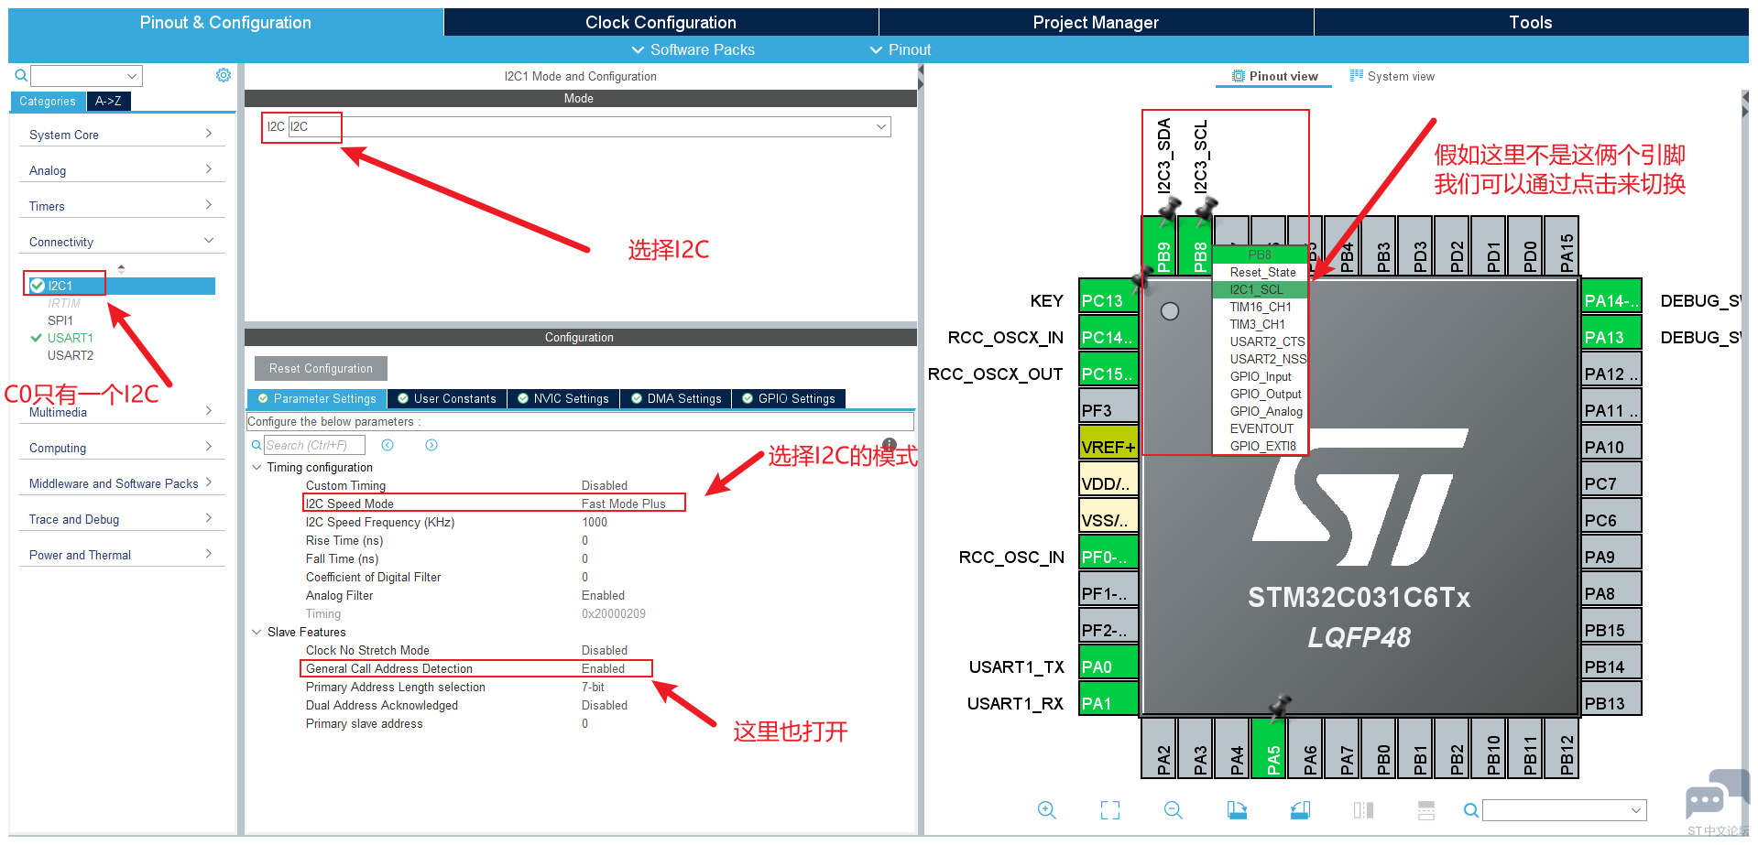Click the Primary Address Length value 7-bit
1758x845 pixels.
point(593,687)
